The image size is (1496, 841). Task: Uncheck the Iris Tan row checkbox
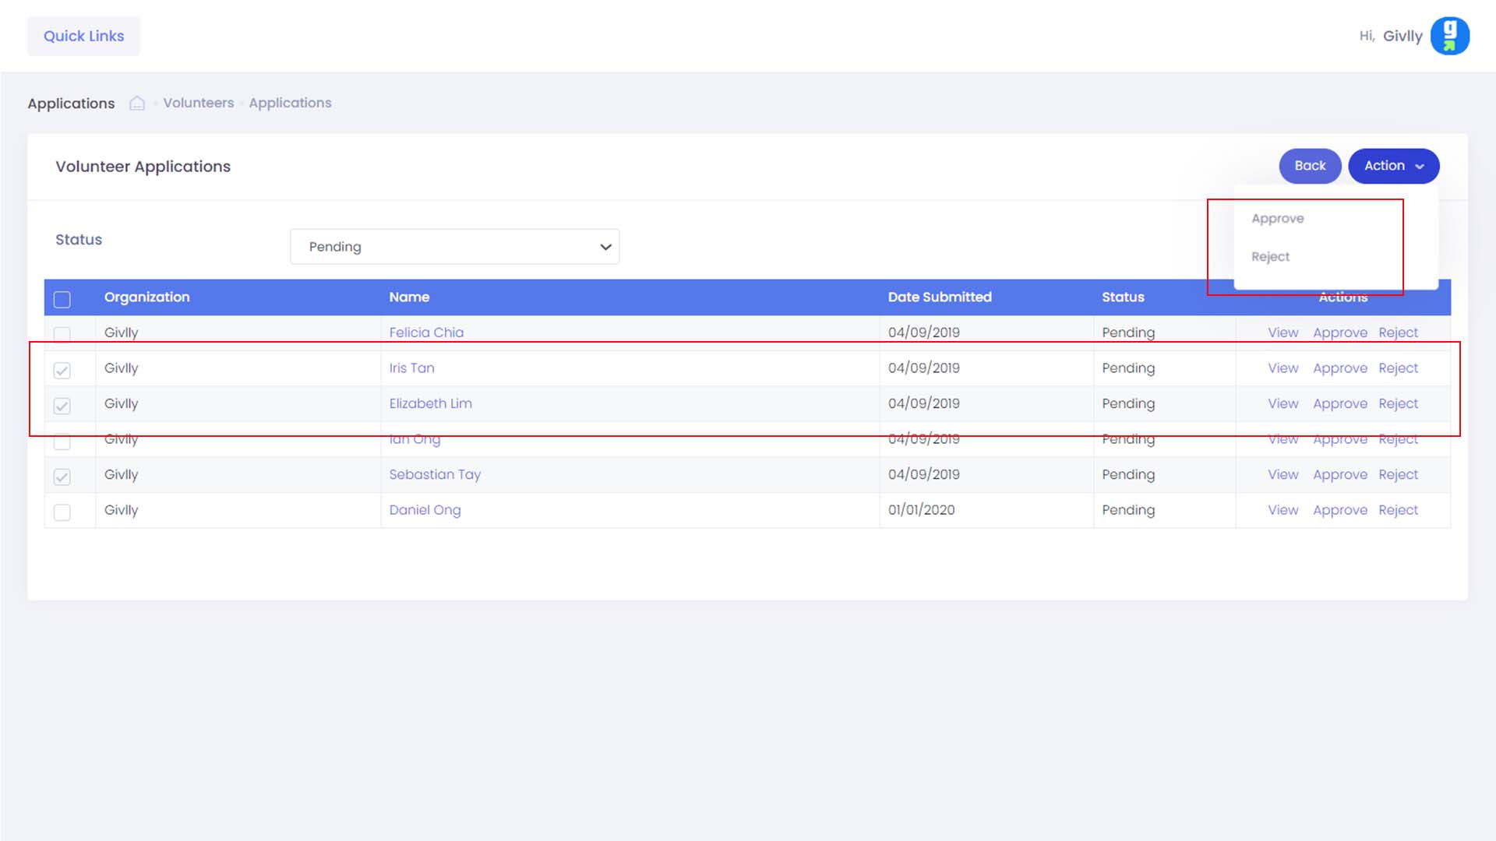[62, 370]
